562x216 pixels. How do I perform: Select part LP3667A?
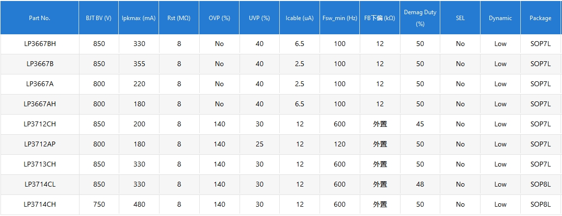tap(40, 84)
